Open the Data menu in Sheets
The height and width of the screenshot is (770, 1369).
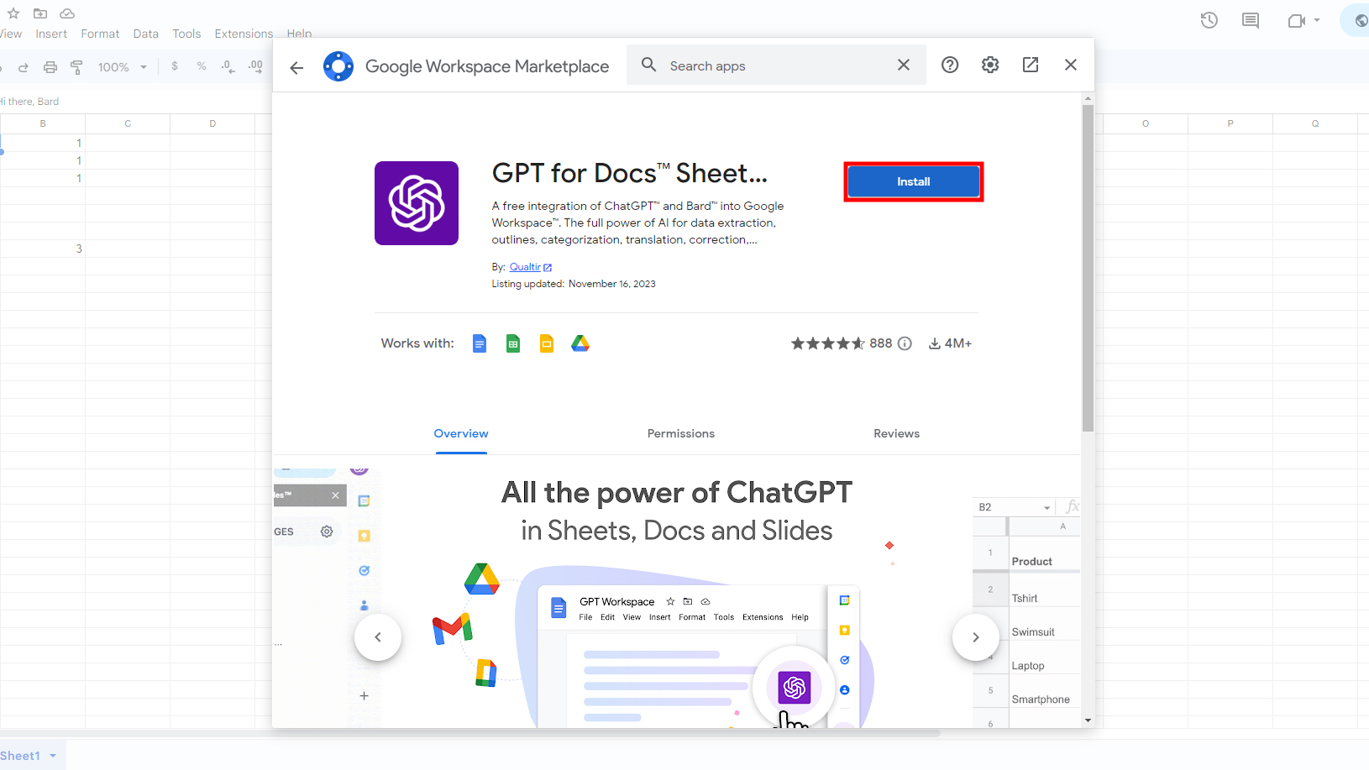coord(145,34)
